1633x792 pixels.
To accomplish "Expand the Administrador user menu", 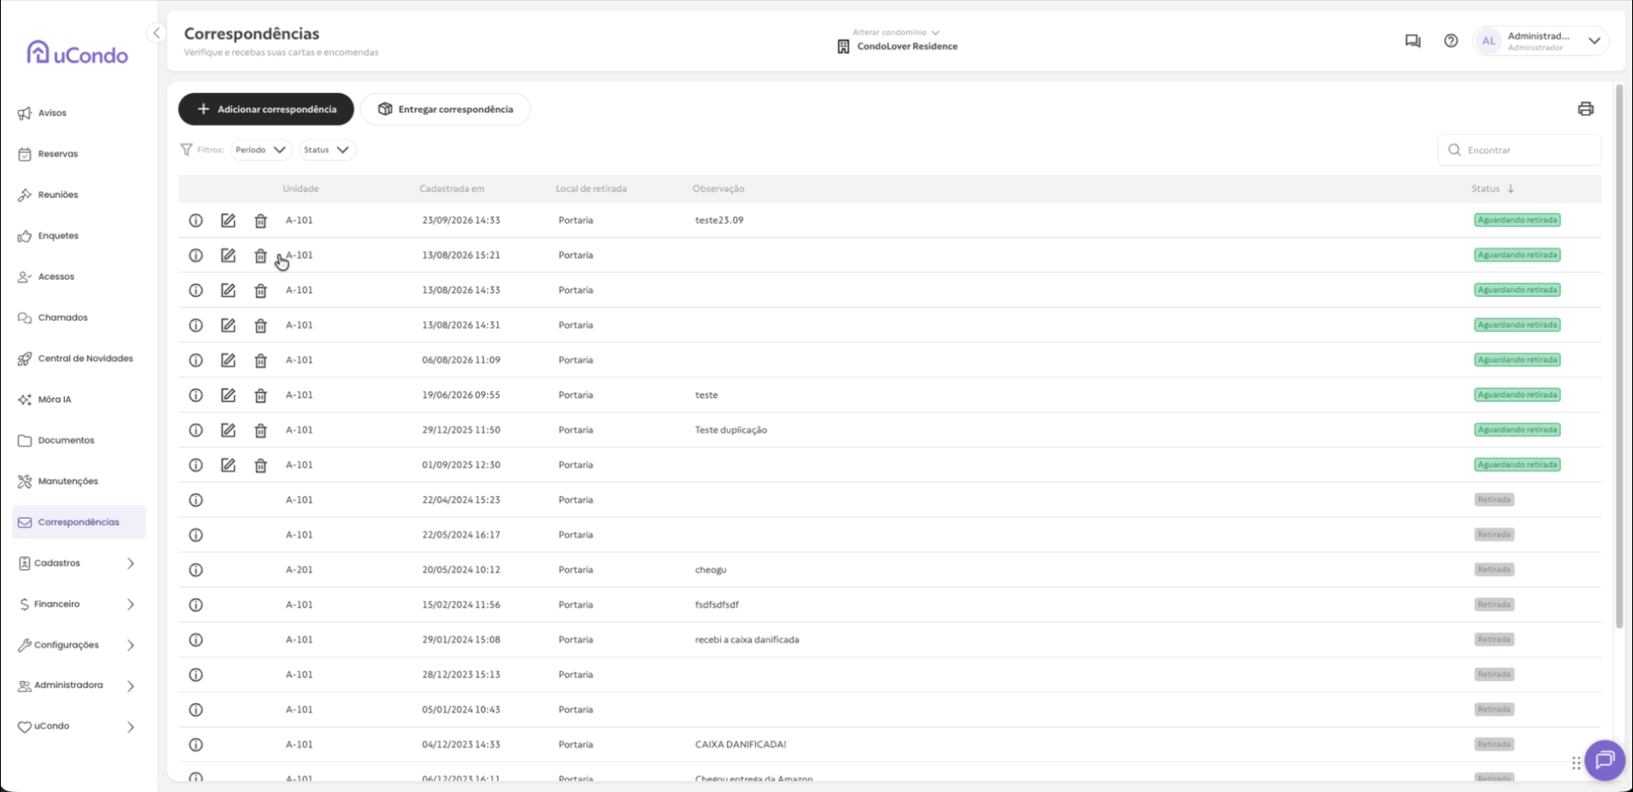I will point(1594,41).
